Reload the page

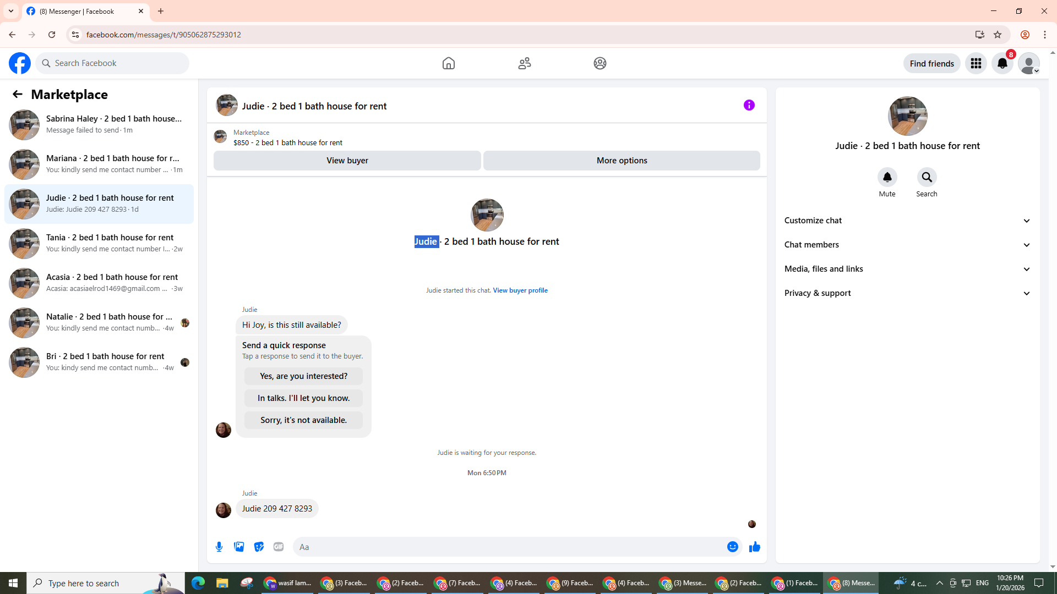(x=52, y=35)
